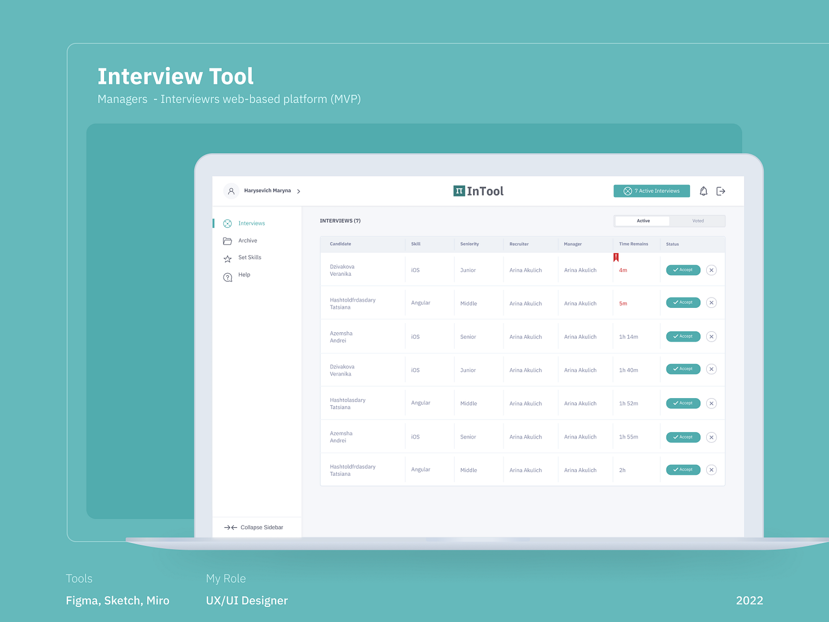
Task: Select the Candidate column header
Action: coord(340,244)
